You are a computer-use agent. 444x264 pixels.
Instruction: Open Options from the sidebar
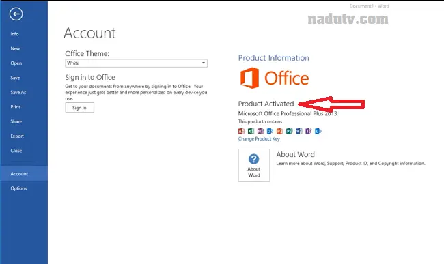coord(18,188)
